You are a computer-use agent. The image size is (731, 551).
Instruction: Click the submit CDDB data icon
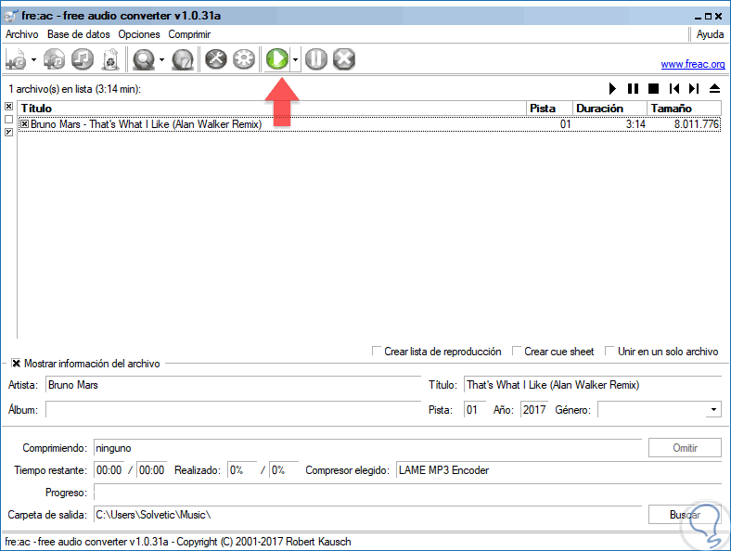pyautogui.click(x=182, y=59)
